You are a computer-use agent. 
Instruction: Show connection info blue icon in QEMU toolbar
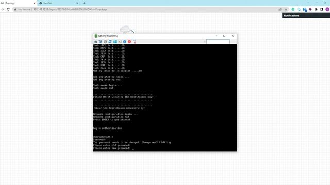tap(125, 42)
